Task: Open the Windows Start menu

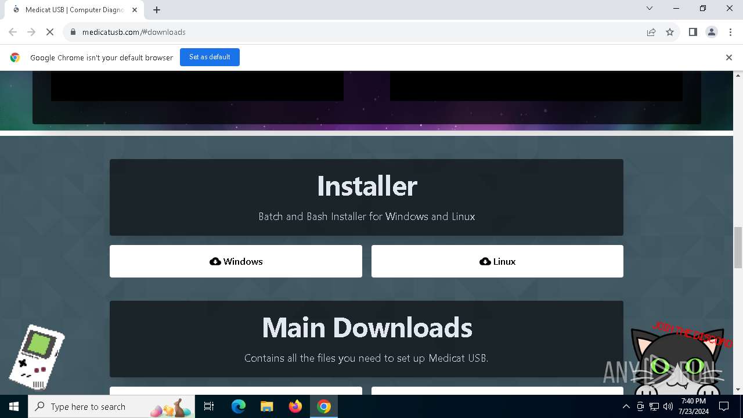Action: pyautogui.click(x=14, y=406)
